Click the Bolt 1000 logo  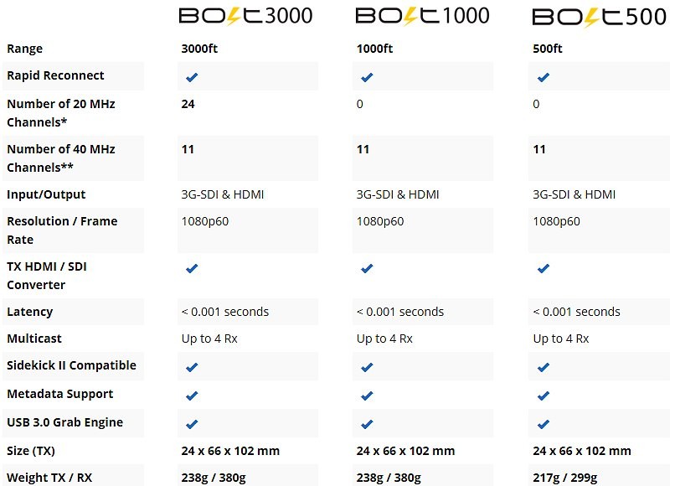coord(422,16)
